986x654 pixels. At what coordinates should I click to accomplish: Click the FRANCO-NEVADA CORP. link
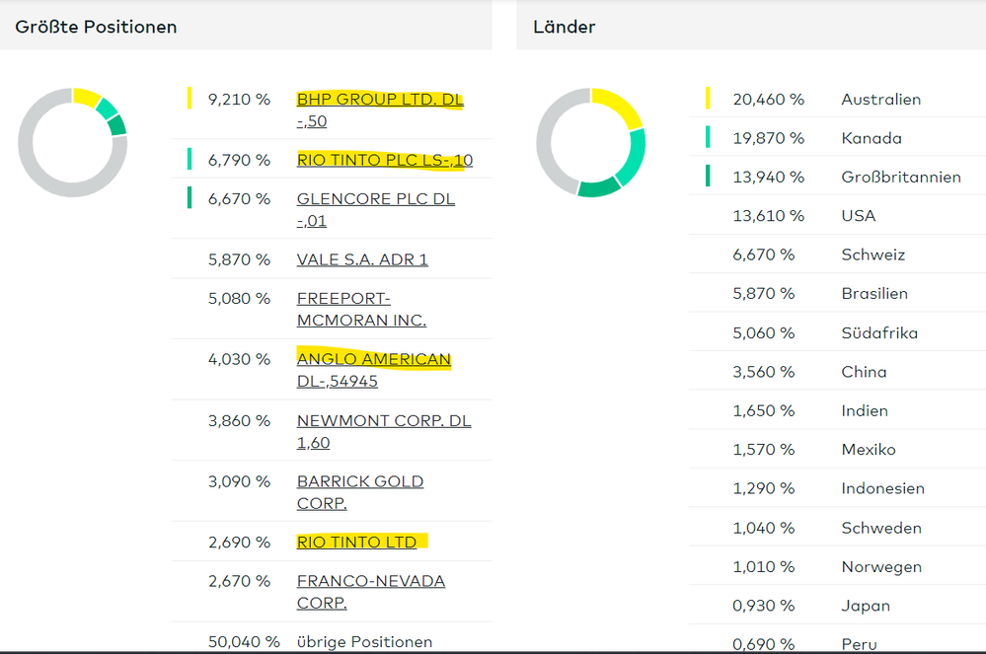[x=370, y=581]
